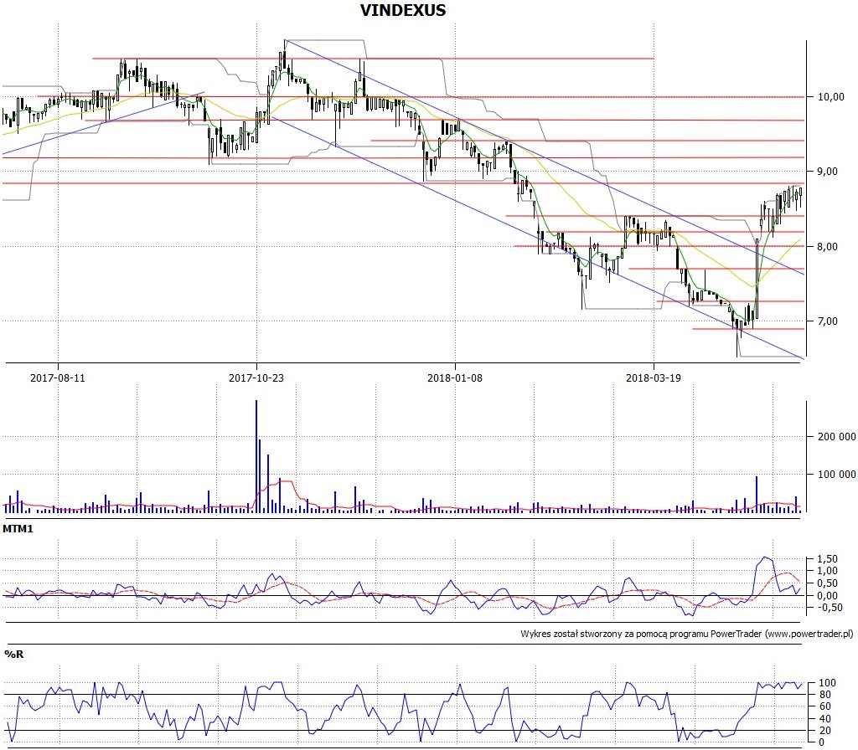Open the www.powertrader.pl link text
The height and width of the screenshot is (750, 858).
(x=809, y=634)
